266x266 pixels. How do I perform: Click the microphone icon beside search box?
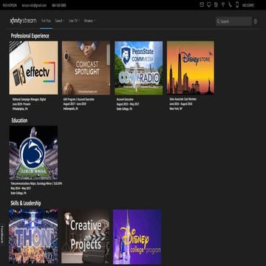tap(256, 21)
